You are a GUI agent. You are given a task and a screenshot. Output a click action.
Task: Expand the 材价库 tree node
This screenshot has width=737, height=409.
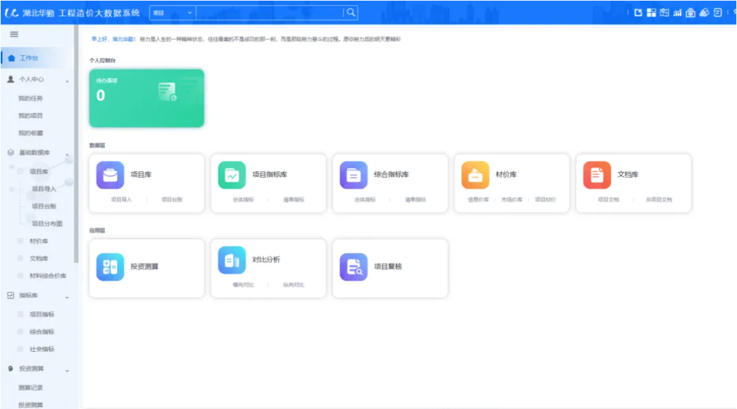pos(20,241)
